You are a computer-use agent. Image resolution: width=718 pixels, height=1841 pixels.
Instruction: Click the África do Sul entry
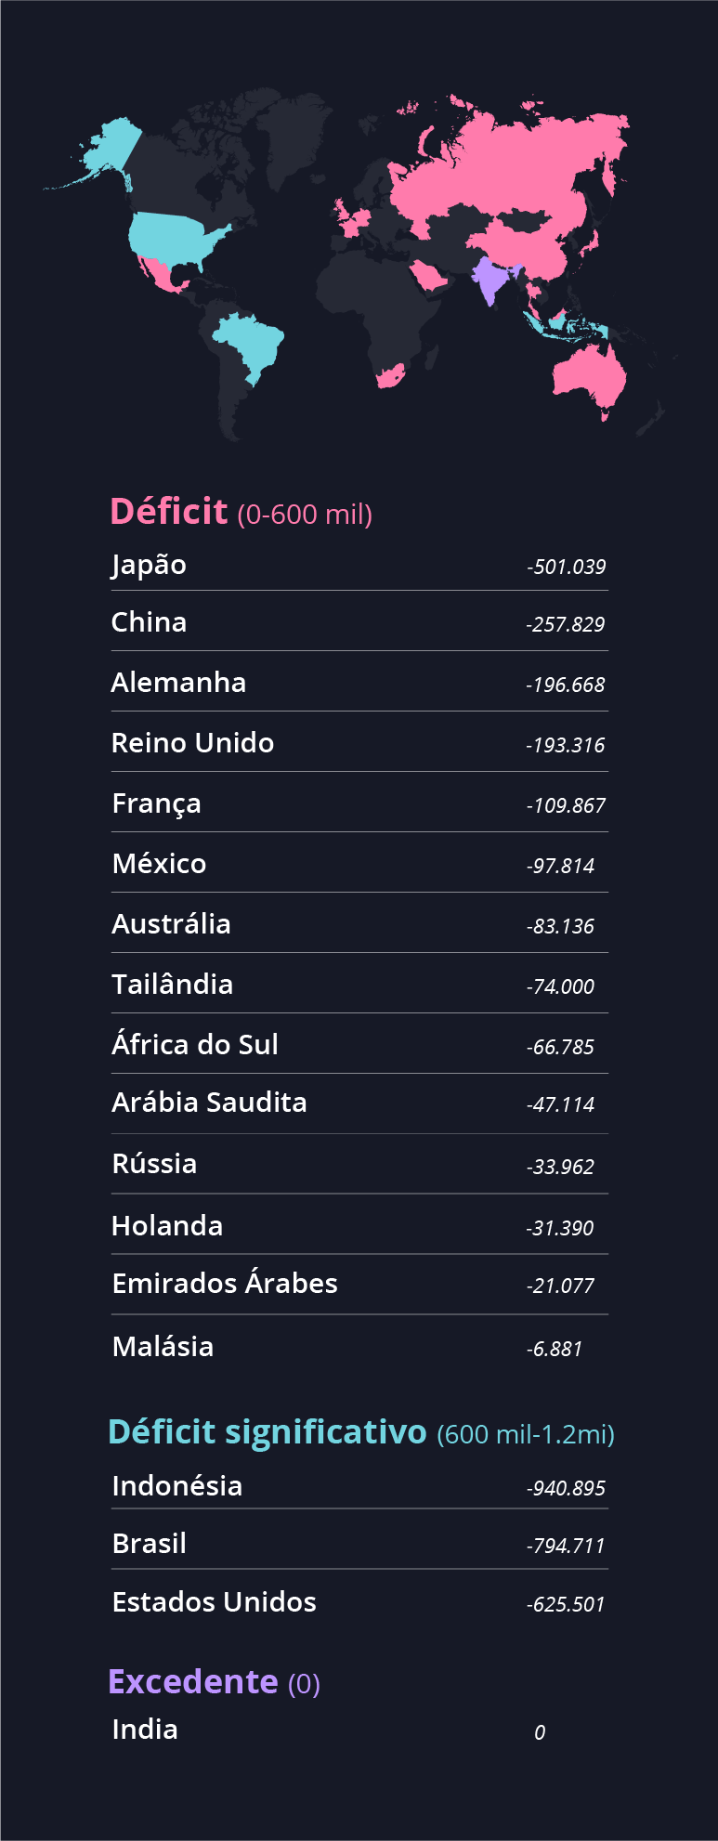359,1045
